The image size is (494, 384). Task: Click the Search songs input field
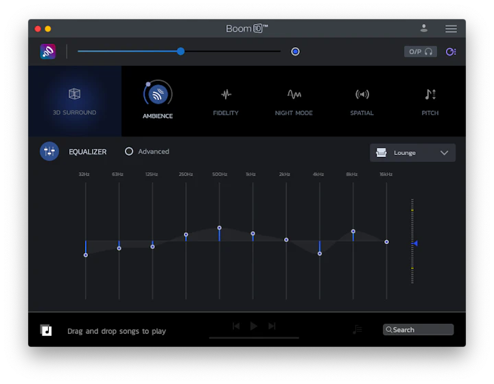coord(418,330)
